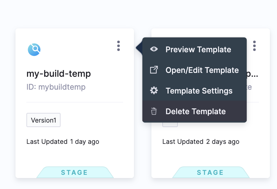The height and width of the screenshot is (189, 277).
Task: Click the Version1 tag
Action: (43, 120)
